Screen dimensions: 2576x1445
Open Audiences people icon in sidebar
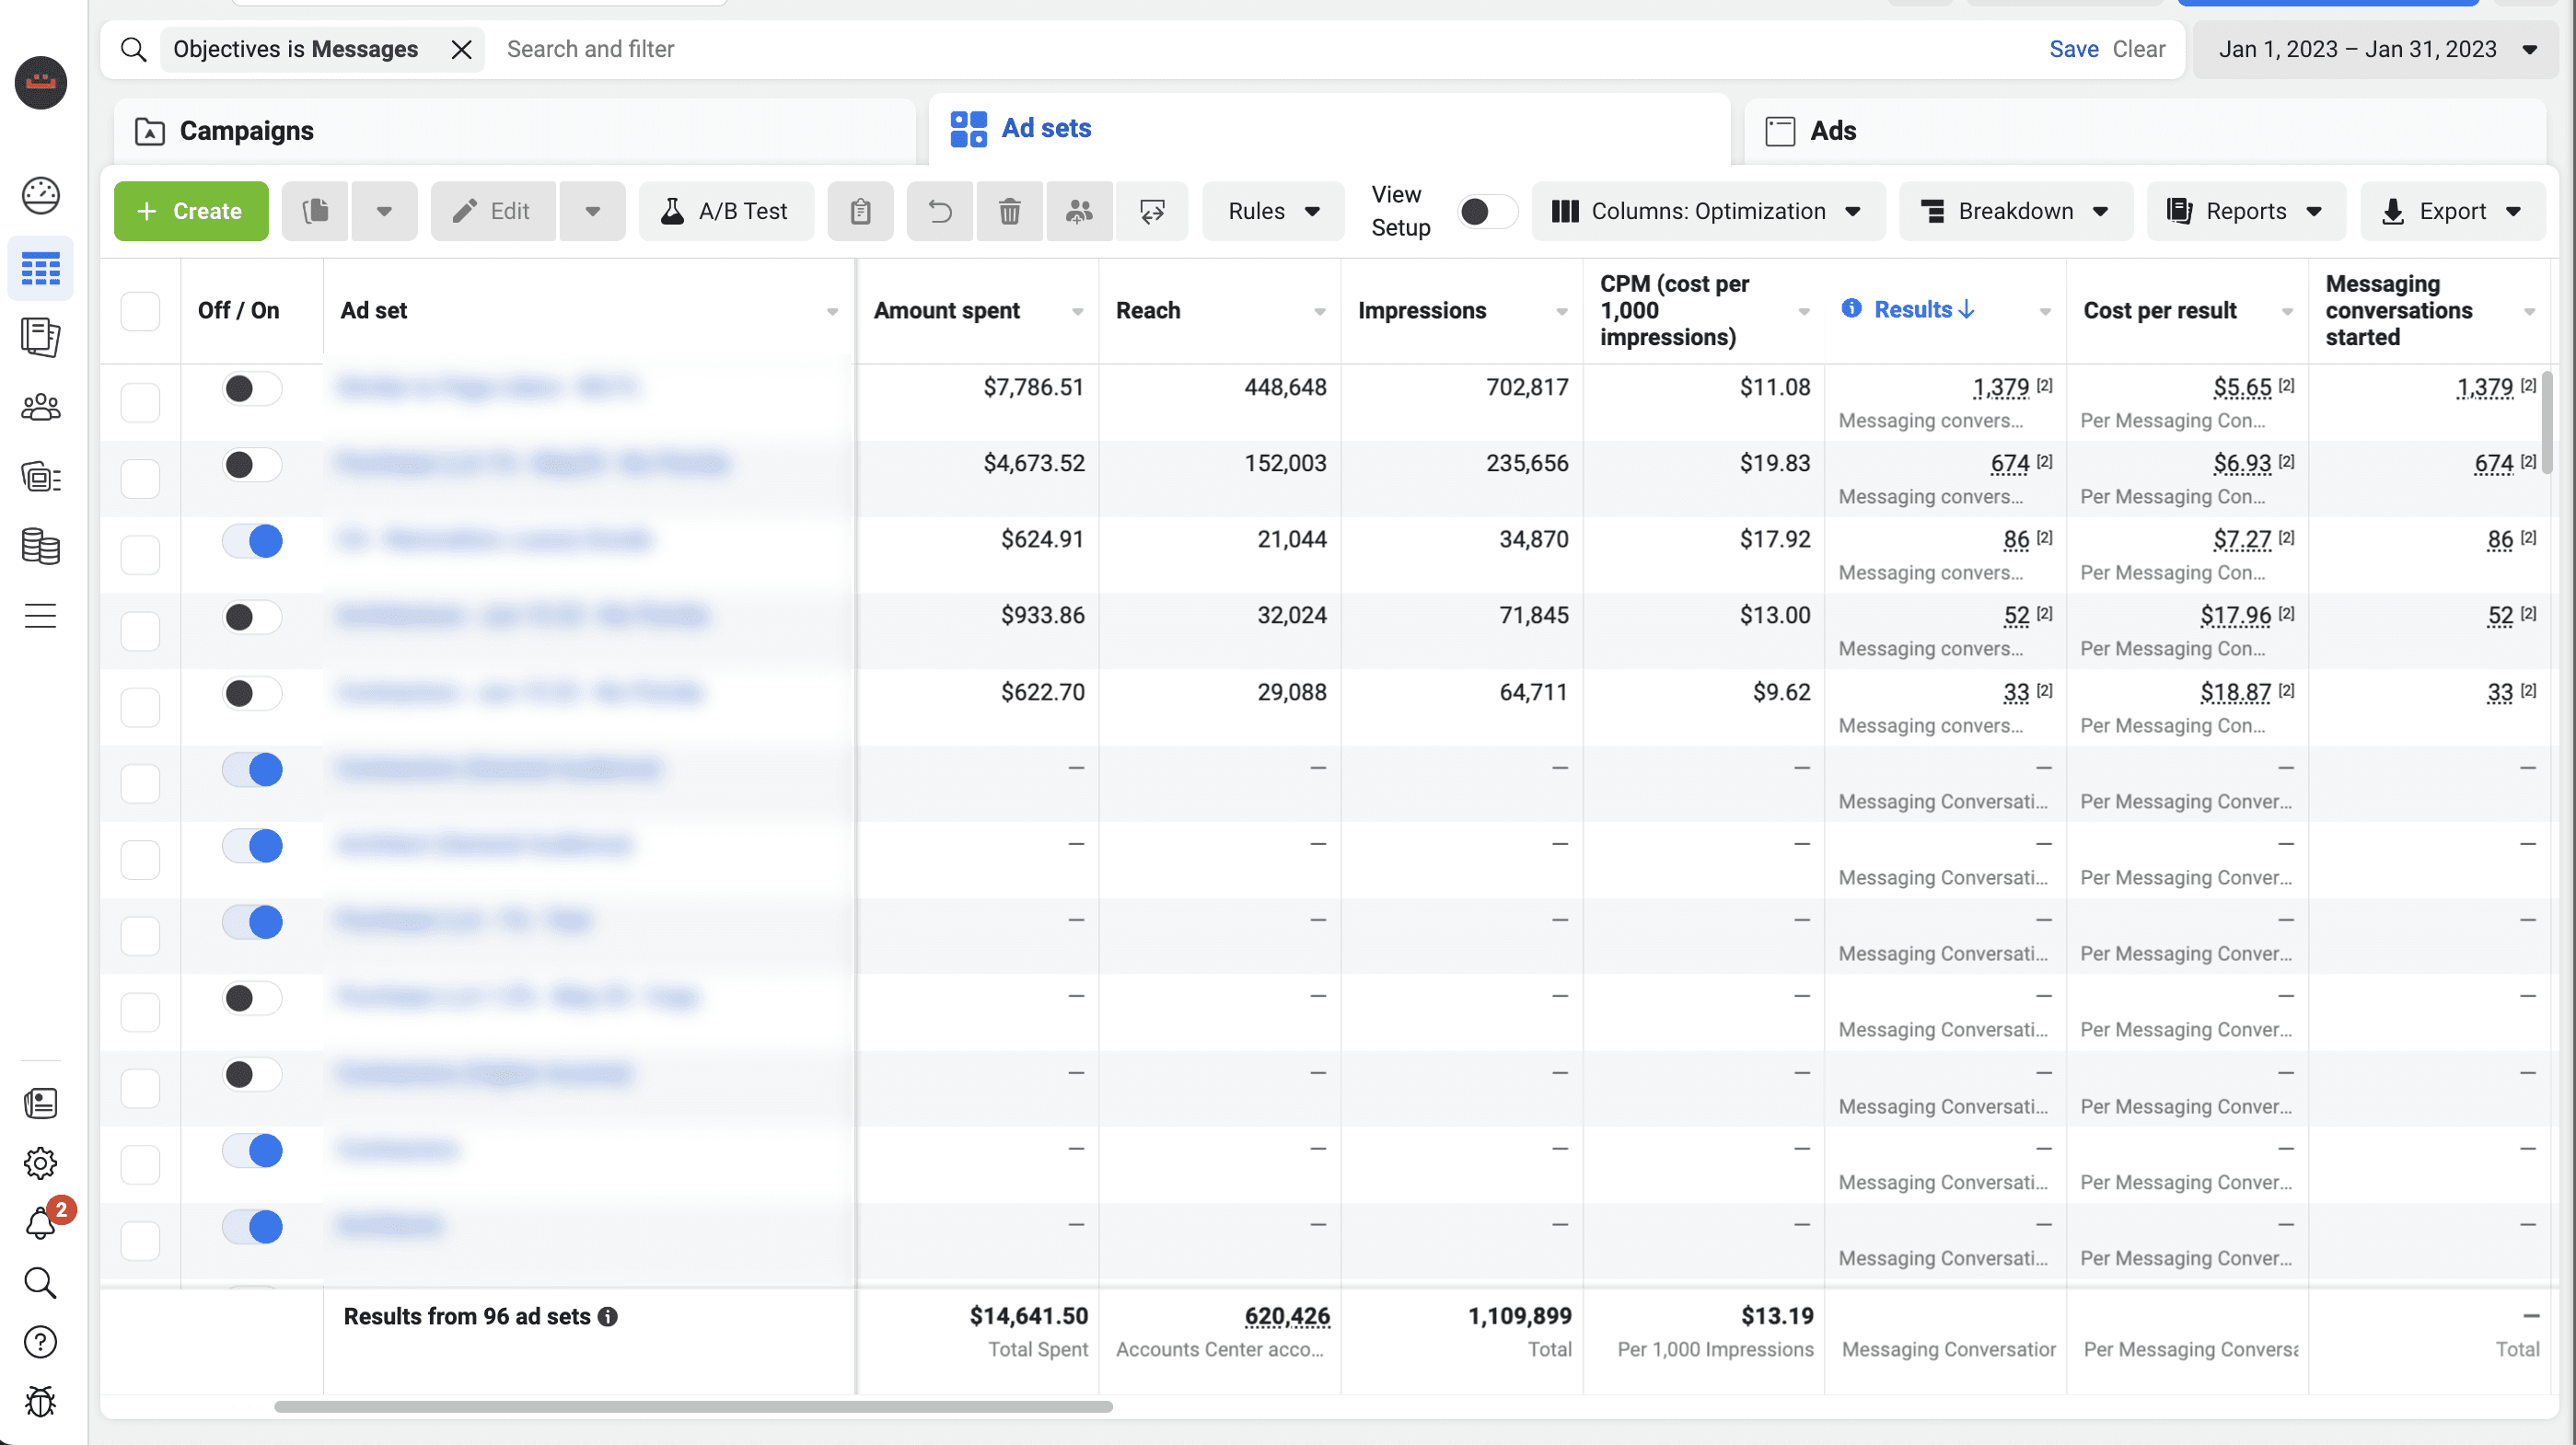pos(40,407)
